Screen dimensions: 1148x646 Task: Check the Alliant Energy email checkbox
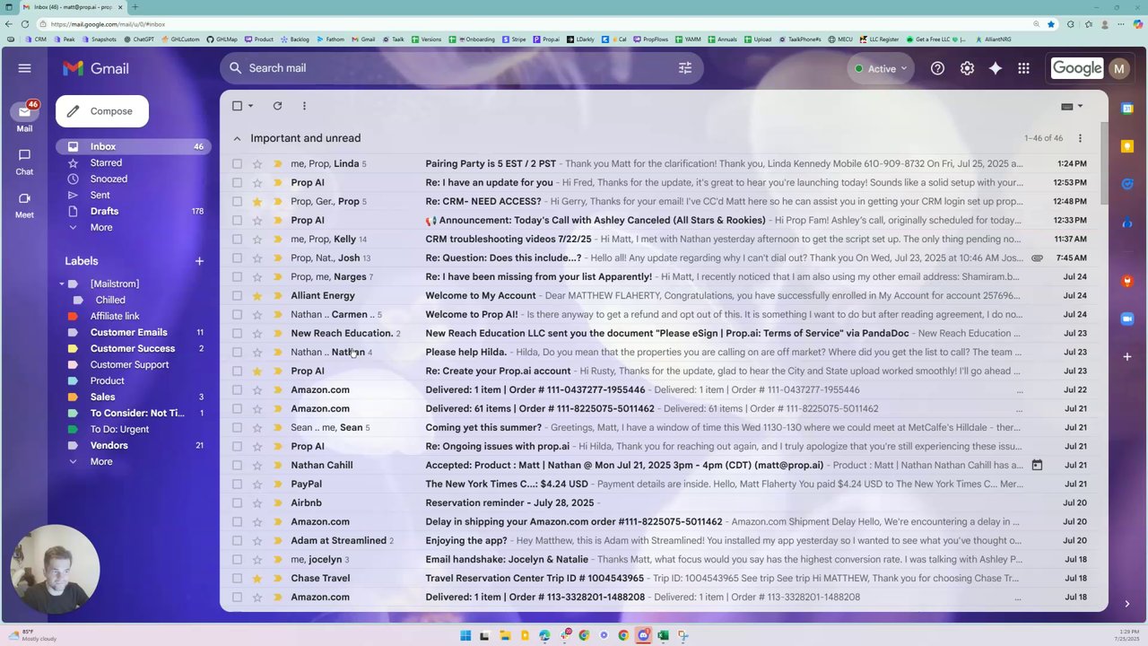pyautogui.click(x=237, y=295)
